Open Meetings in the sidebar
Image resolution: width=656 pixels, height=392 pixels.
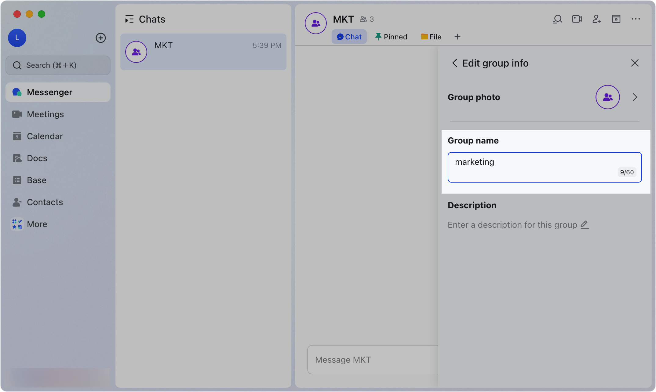click(x=58, y=114)
